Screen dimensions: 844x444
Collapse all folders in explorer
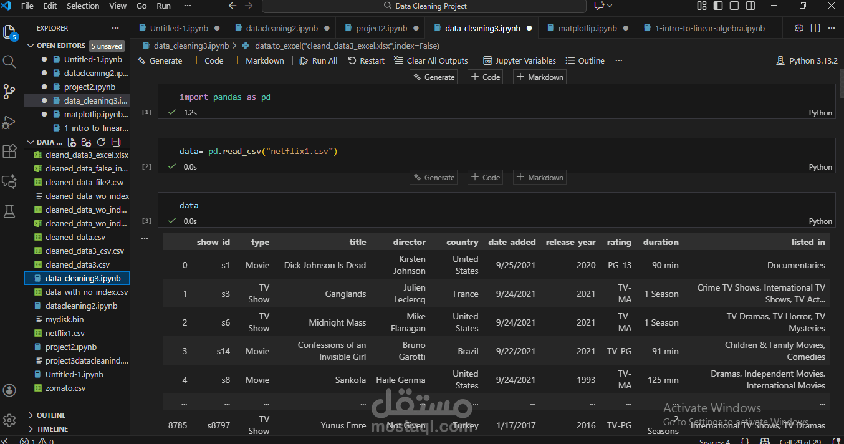(x=115, y=142)
